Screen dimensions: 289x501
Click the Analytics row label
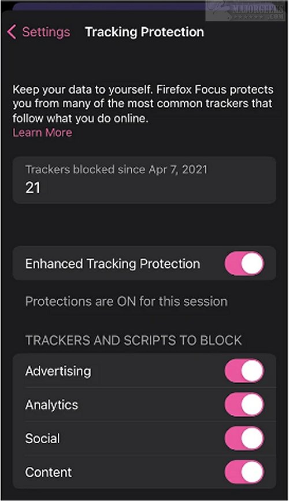coord(52,405)
